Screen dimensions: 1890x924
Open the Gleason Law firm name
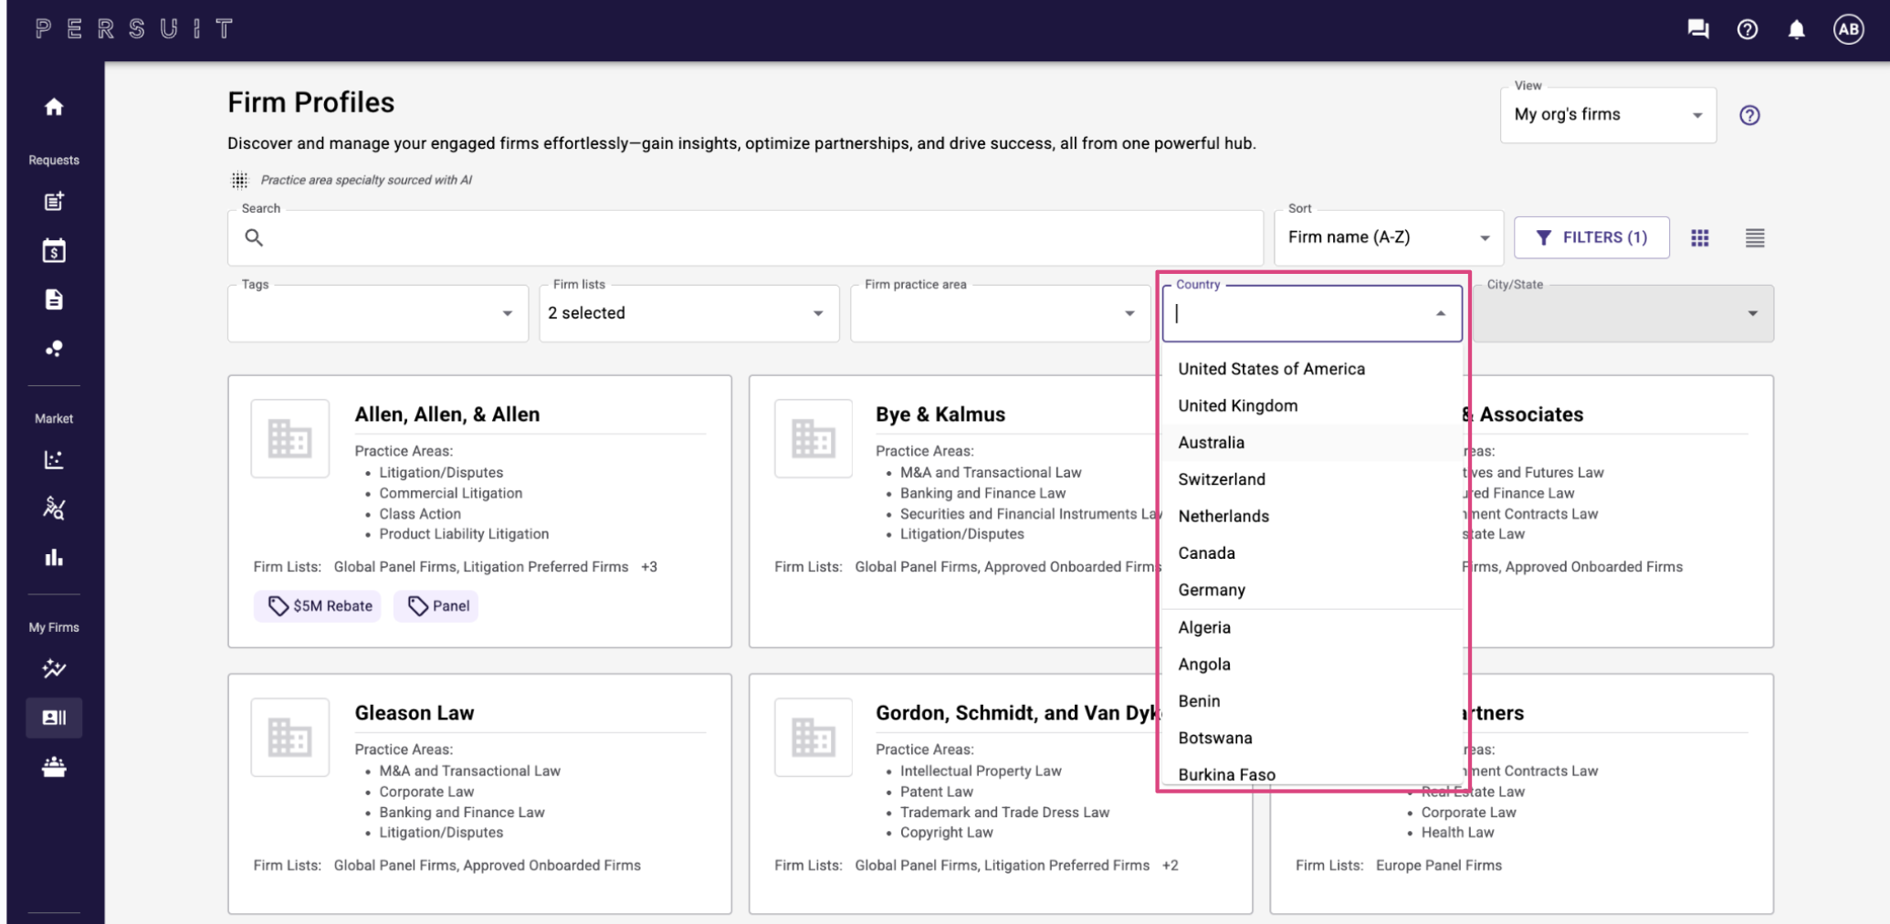(x=415, y=713)
